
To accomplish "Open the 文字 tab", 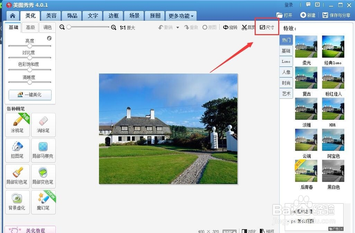I will coord(93,16).
